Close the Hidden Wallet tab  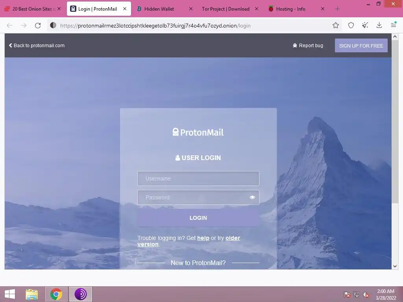[191, 9]
